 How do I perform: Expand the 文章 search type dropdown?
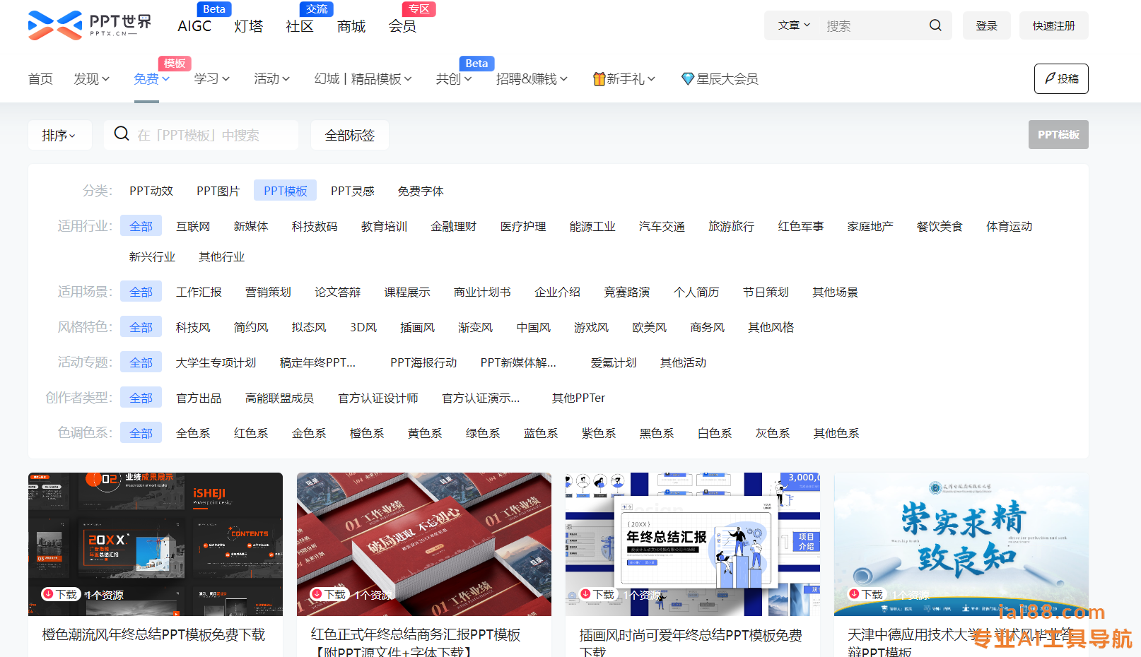tap(794, 25)
